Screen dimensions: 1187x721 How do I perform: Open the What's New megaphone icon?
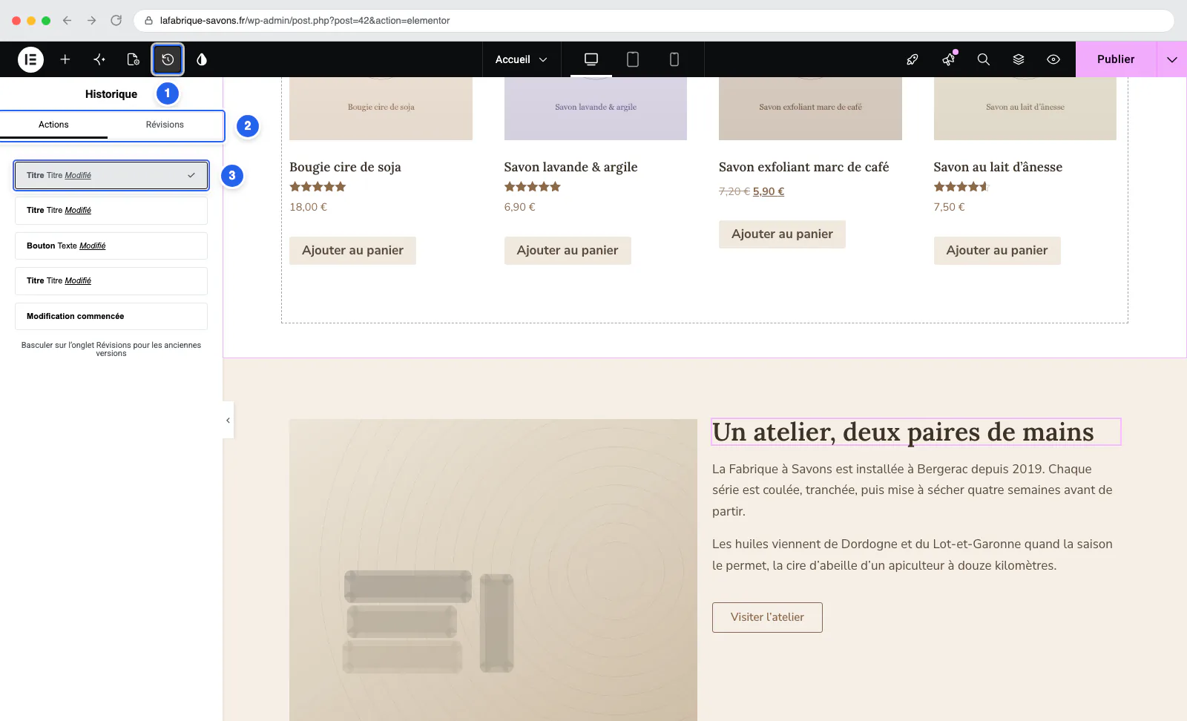click(948, 59)
